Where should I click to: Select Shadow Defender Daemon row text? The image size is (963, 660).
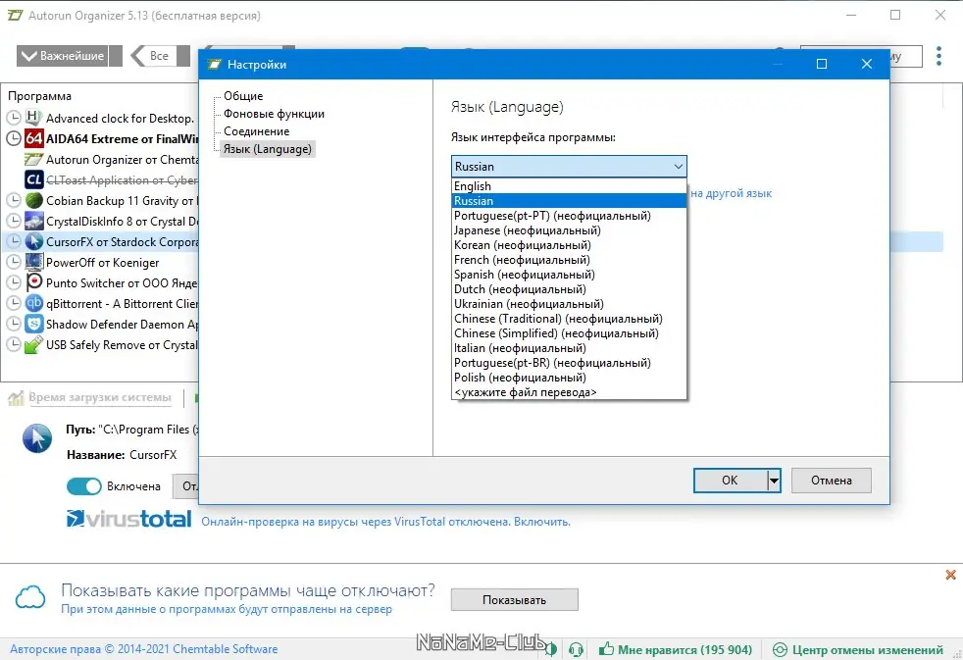tap(122, 325)
